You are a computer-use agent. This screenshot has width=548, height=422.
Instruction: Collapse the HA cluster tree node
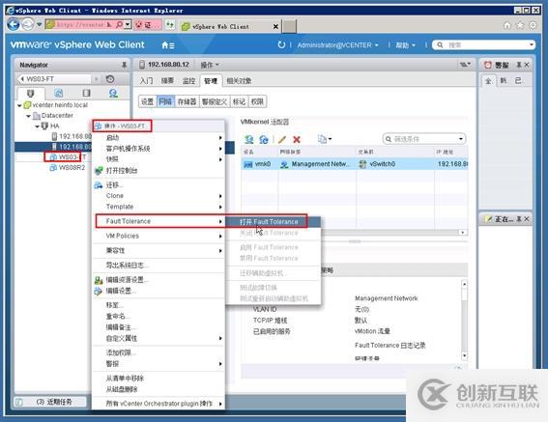coord(37,127)
